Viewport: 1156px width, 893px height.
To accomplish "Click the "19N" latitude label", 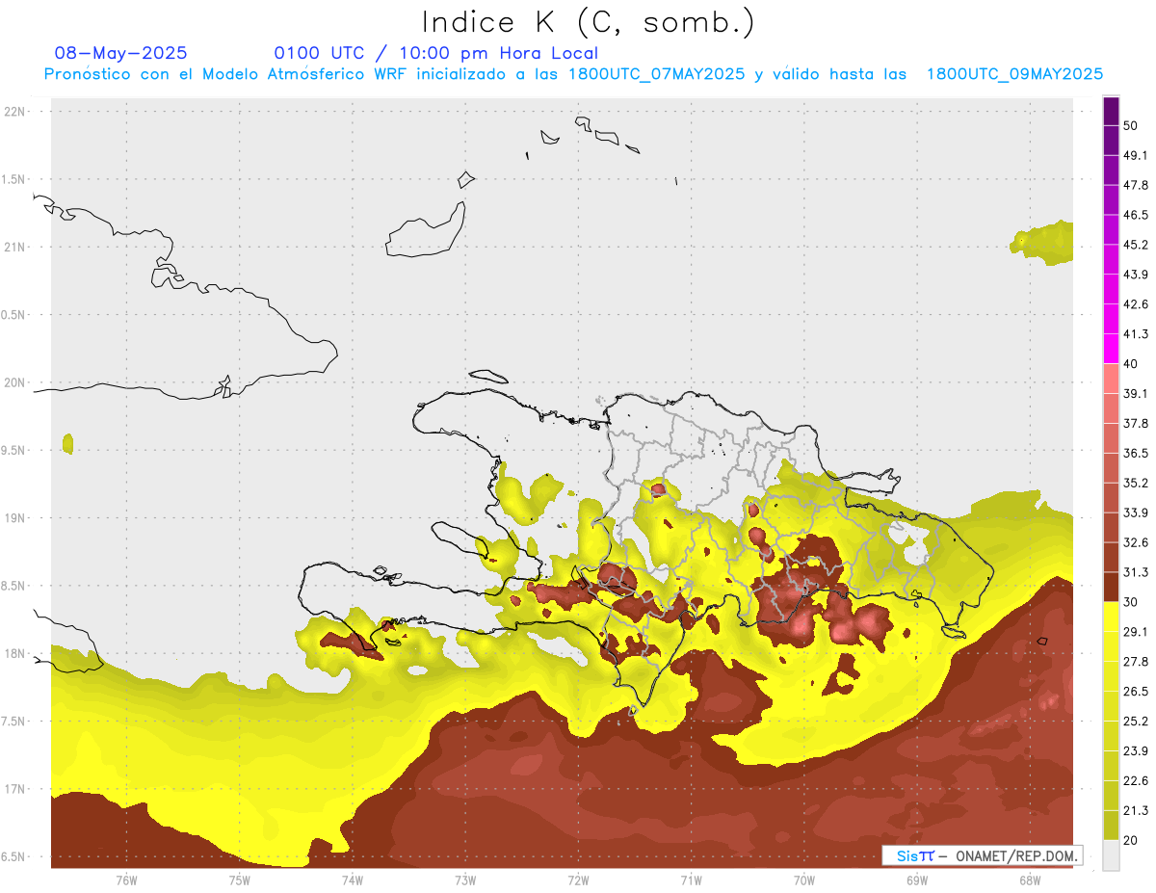I will click(x=14, y=517).
